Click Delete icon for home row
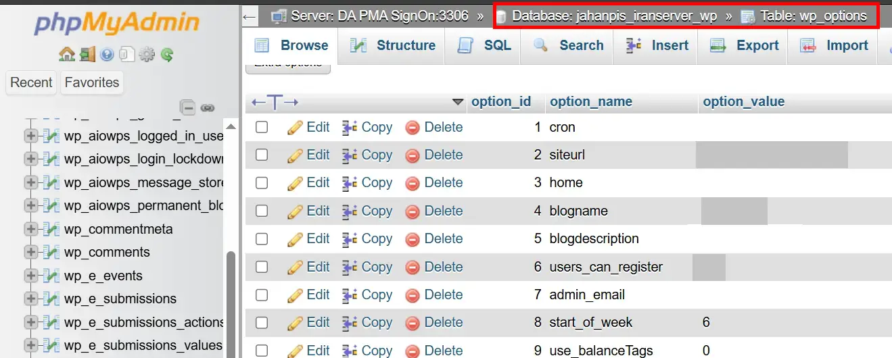Viewport: 892px width, 358px height. point(413,183)
